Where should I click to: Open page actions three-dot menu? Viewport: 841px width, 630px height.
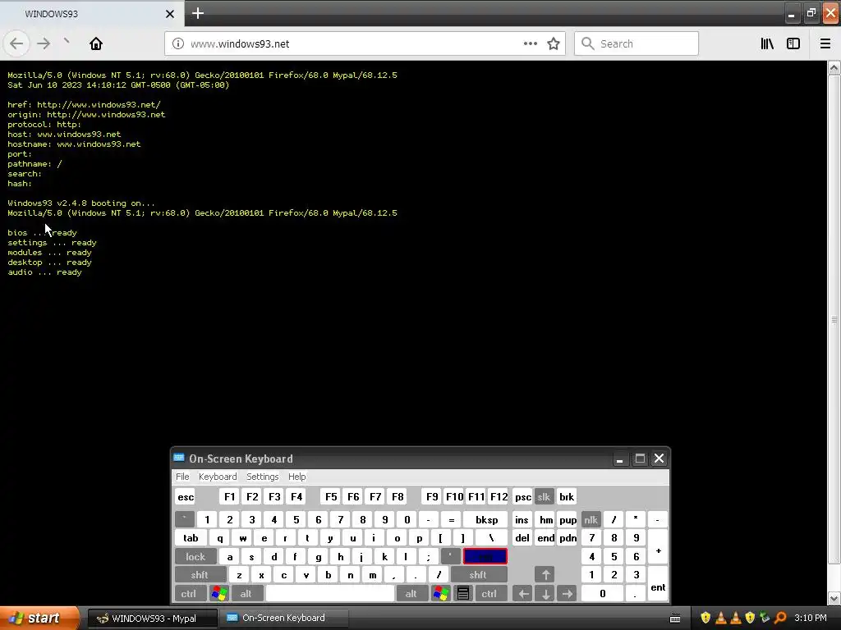[x=530, y=43]
